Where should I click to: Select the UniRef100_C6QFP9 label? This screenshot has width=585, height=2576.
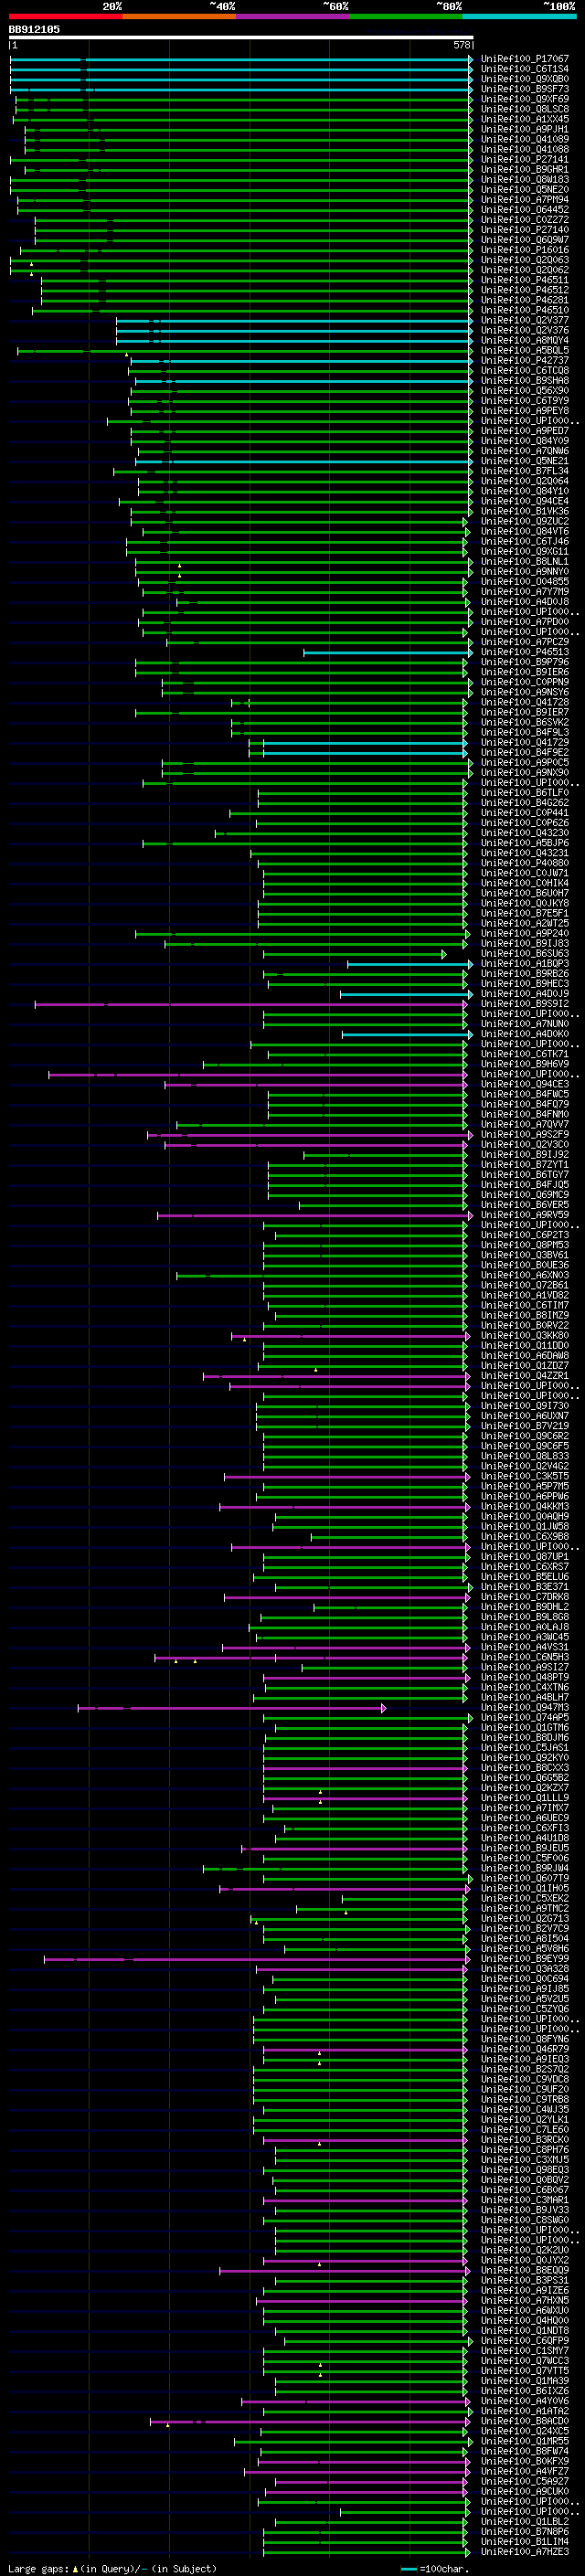tap(525, 2341)
